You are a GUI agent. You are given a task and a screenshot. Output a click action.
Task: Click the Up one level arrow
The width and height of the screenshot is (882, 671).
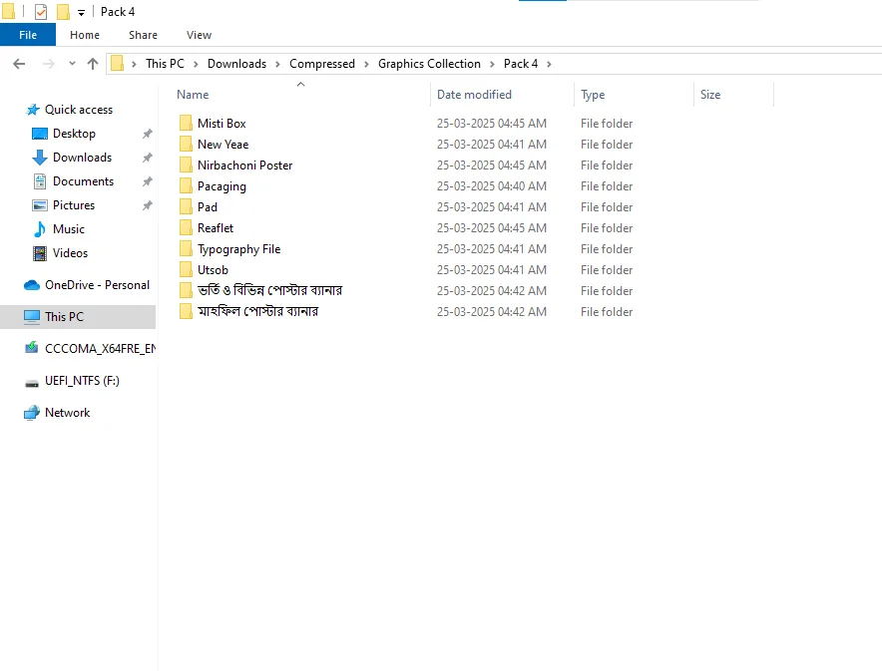(93, 64)
